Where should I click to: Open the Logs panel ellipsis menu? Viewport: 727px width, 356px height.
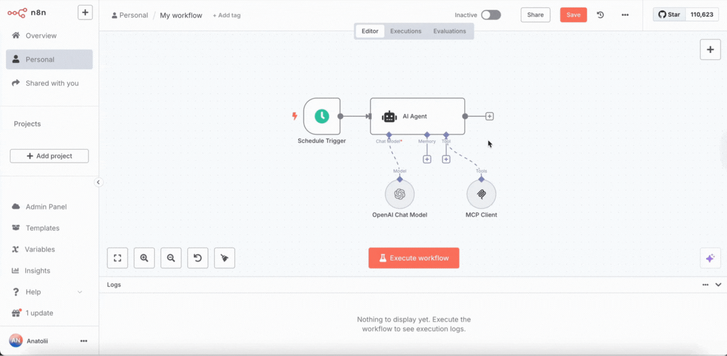click(705, 284)
